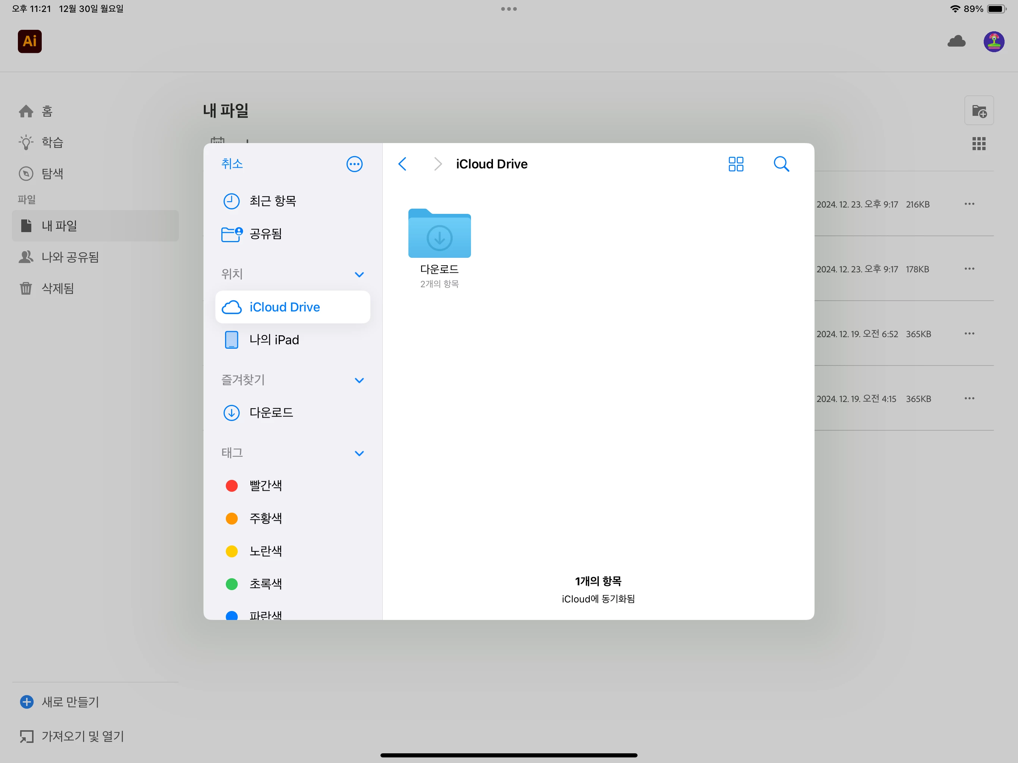Select the 초록색 green tag

(265, 584)
